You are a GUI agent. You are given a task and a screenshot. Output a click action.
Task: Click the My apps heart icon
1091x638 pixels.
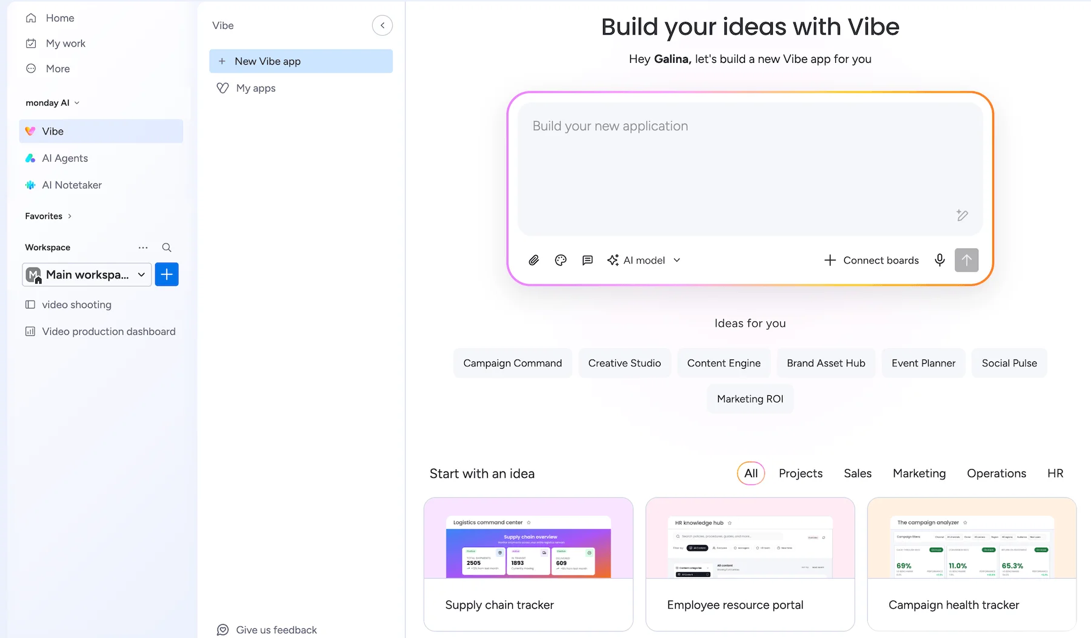click(223, 88)
